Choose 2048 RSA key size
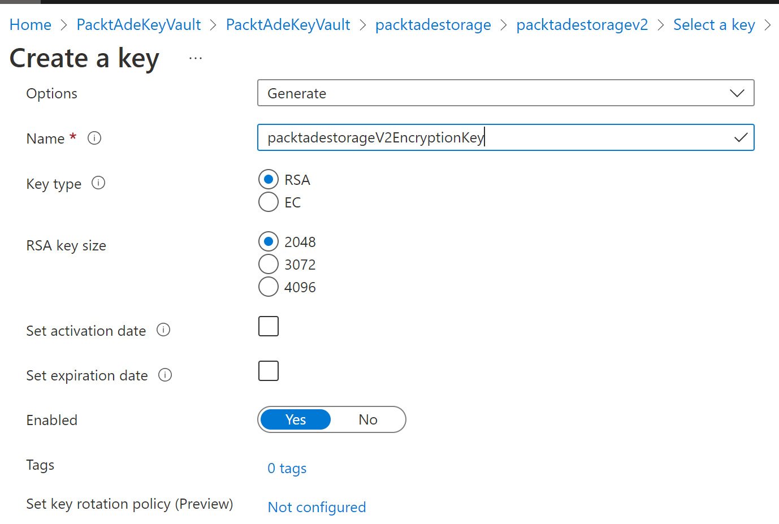 pos(269,242)
